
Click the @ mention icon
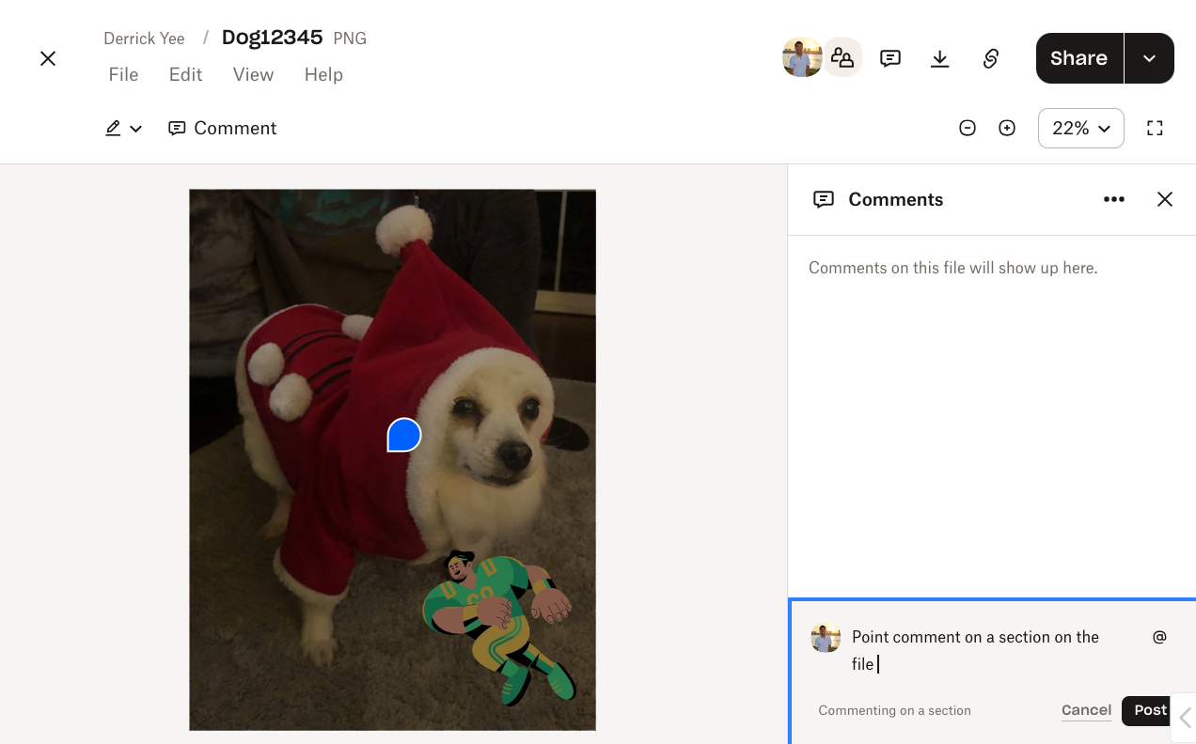(x=1159, y=637)
